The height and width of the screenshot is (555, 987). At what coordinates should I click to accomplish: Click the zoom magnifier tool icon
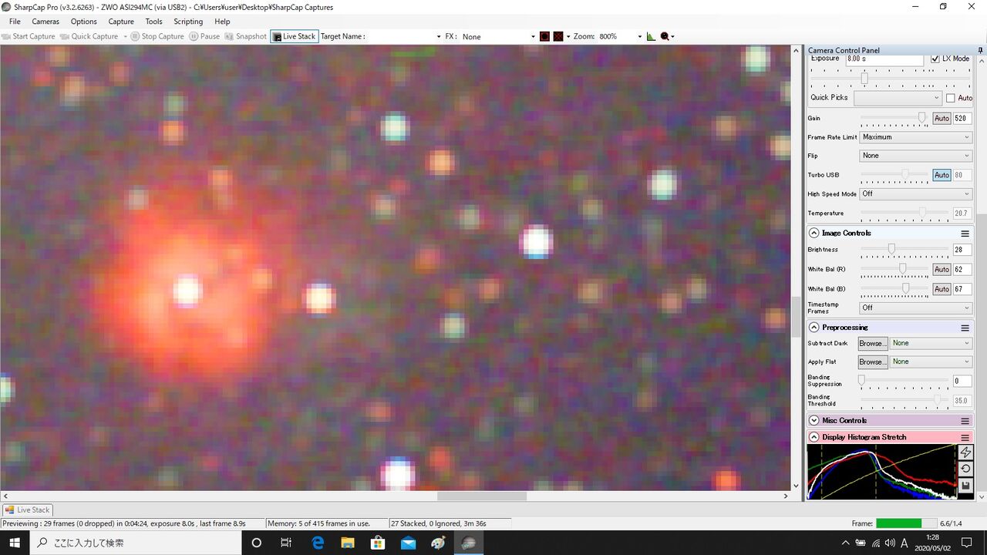665,36
